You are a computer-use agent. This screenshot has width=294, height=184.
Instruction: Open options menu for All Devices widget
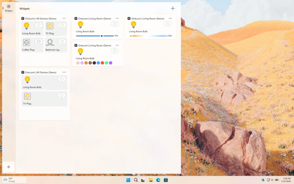[64, 18]
